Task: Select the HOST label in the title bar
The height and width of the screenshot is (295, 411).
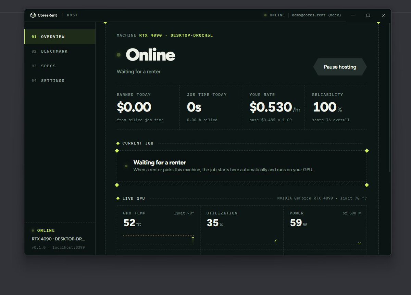Action: pos(72,15)
